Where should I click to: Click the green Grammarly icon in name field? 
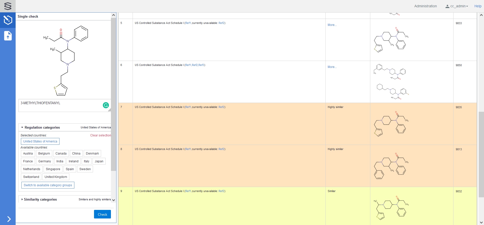coord(106,105)
